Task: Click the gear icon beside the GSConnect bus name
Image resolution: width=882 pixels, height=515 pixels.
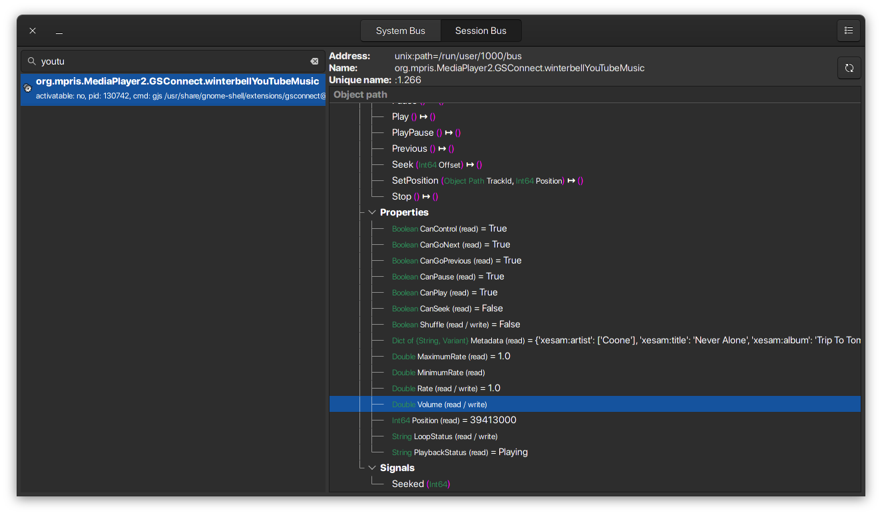Action: tap(27, 87)
